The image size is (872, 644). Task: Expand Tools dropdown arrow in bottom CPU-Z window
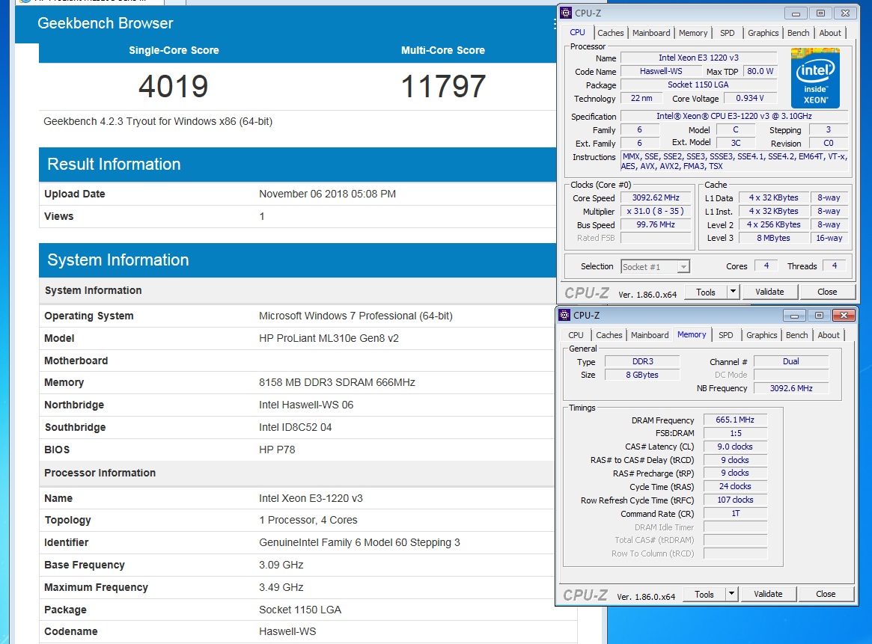731,595
